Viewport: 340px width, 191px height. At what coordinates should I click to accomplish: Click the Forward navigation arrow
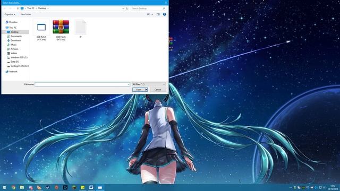tap(10, 8)
